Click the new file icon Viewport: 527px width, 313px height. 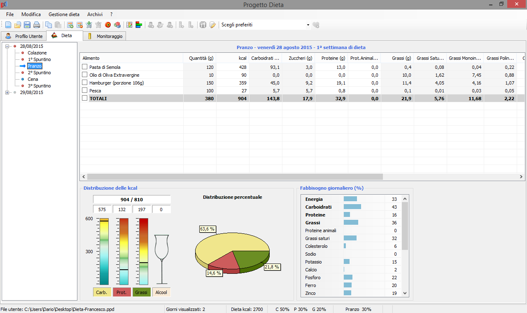(8, 25)
